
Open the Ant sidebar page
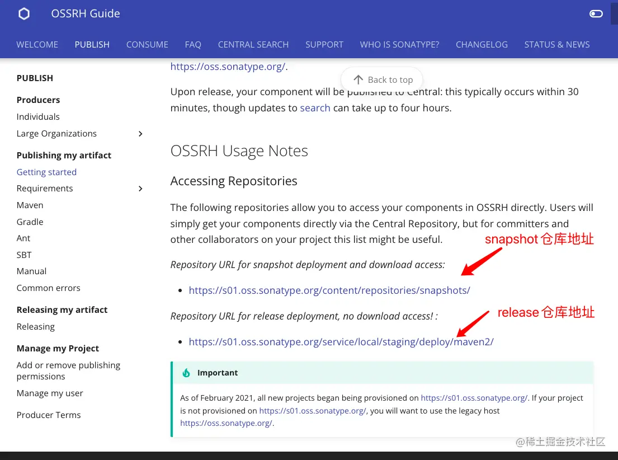(23, 238)
